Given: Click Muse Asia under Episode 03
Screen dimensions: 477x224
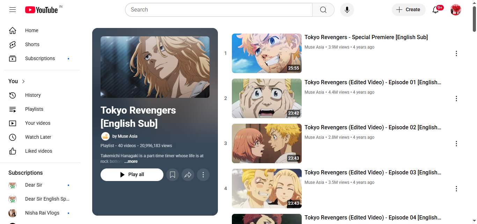Looking at the screenshot, I should pos(314,182).
